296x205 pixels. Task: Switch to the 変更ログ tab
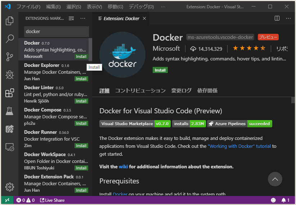181,91
